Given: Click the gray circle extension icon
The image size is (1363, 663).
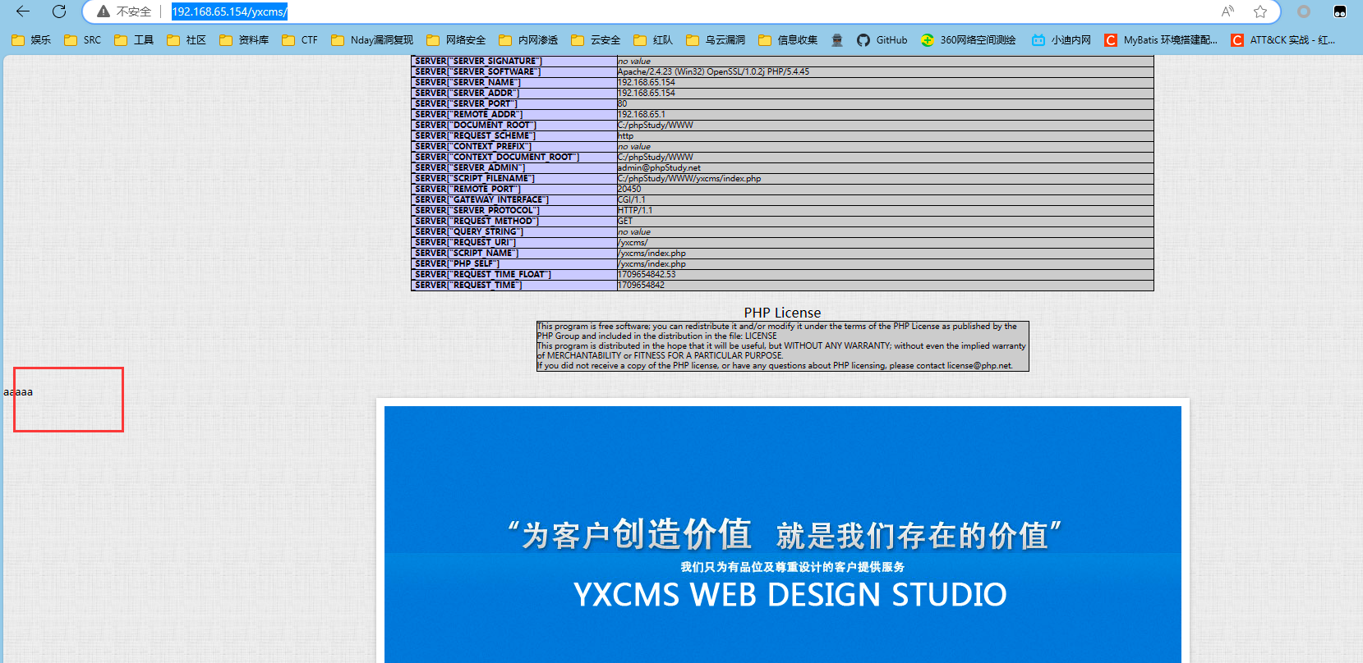Looking at the screenshot, I should [1304, 11].
